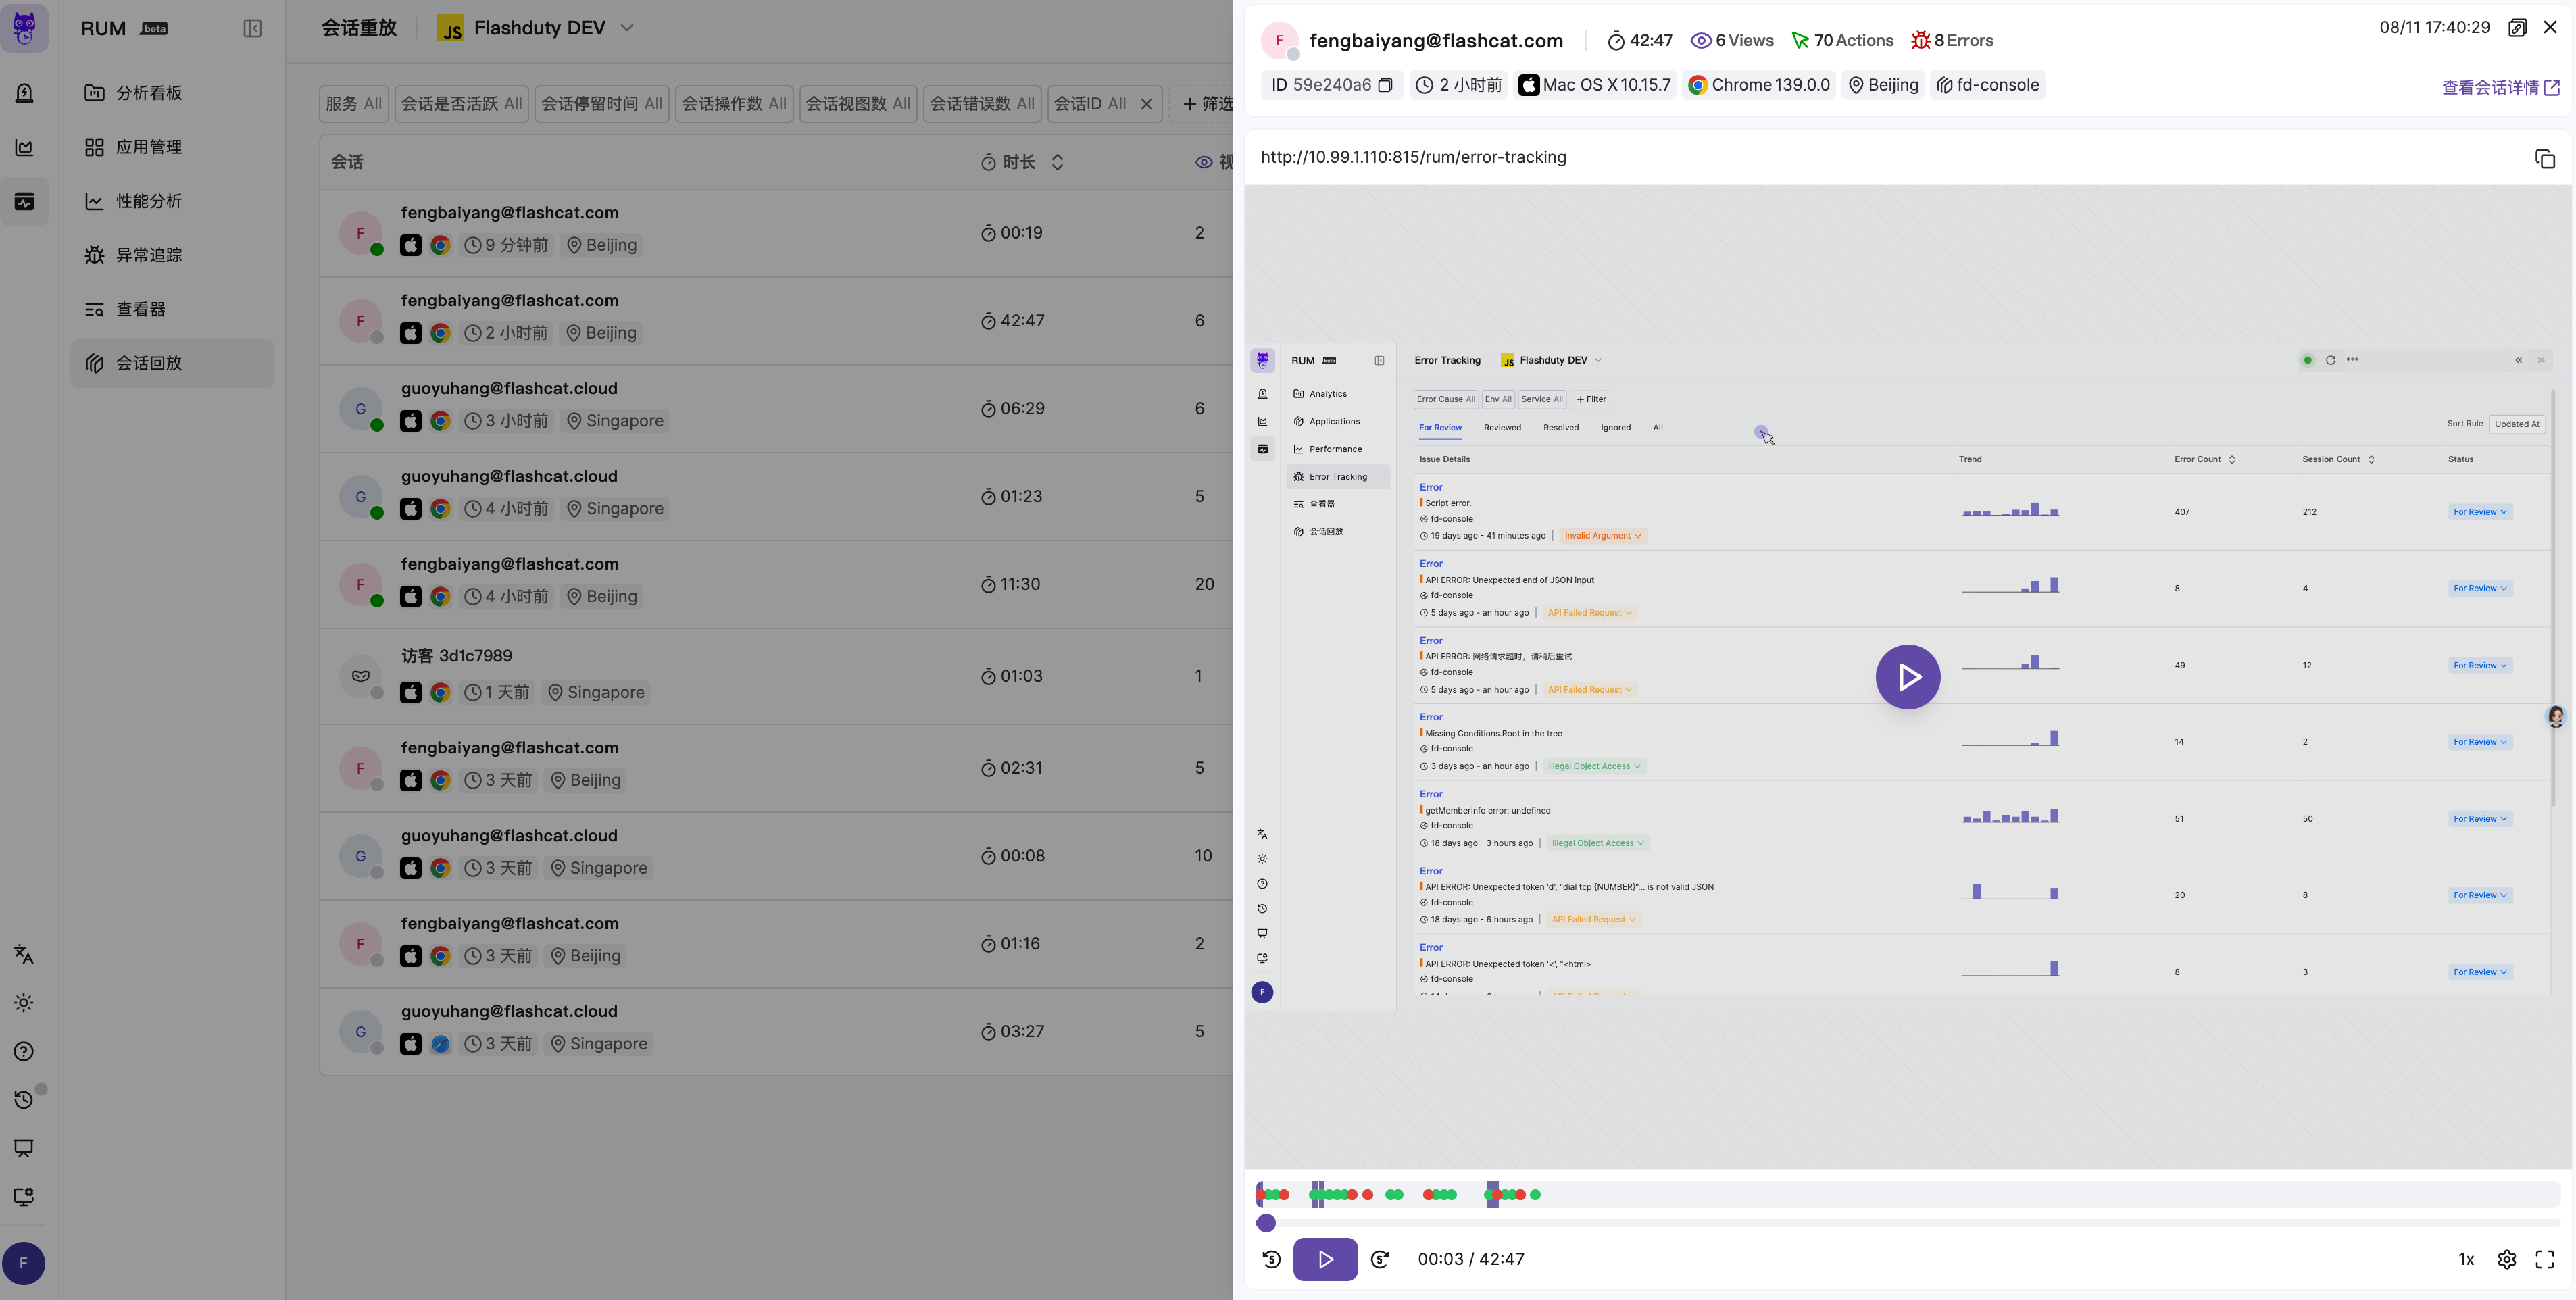2576x1300 pixels.
Task: Go to 应用管理 menu item
Action: tap(171, 147)
